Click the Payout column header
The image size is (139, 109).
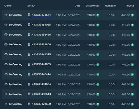pyautogui.click(x=130, y=6)
